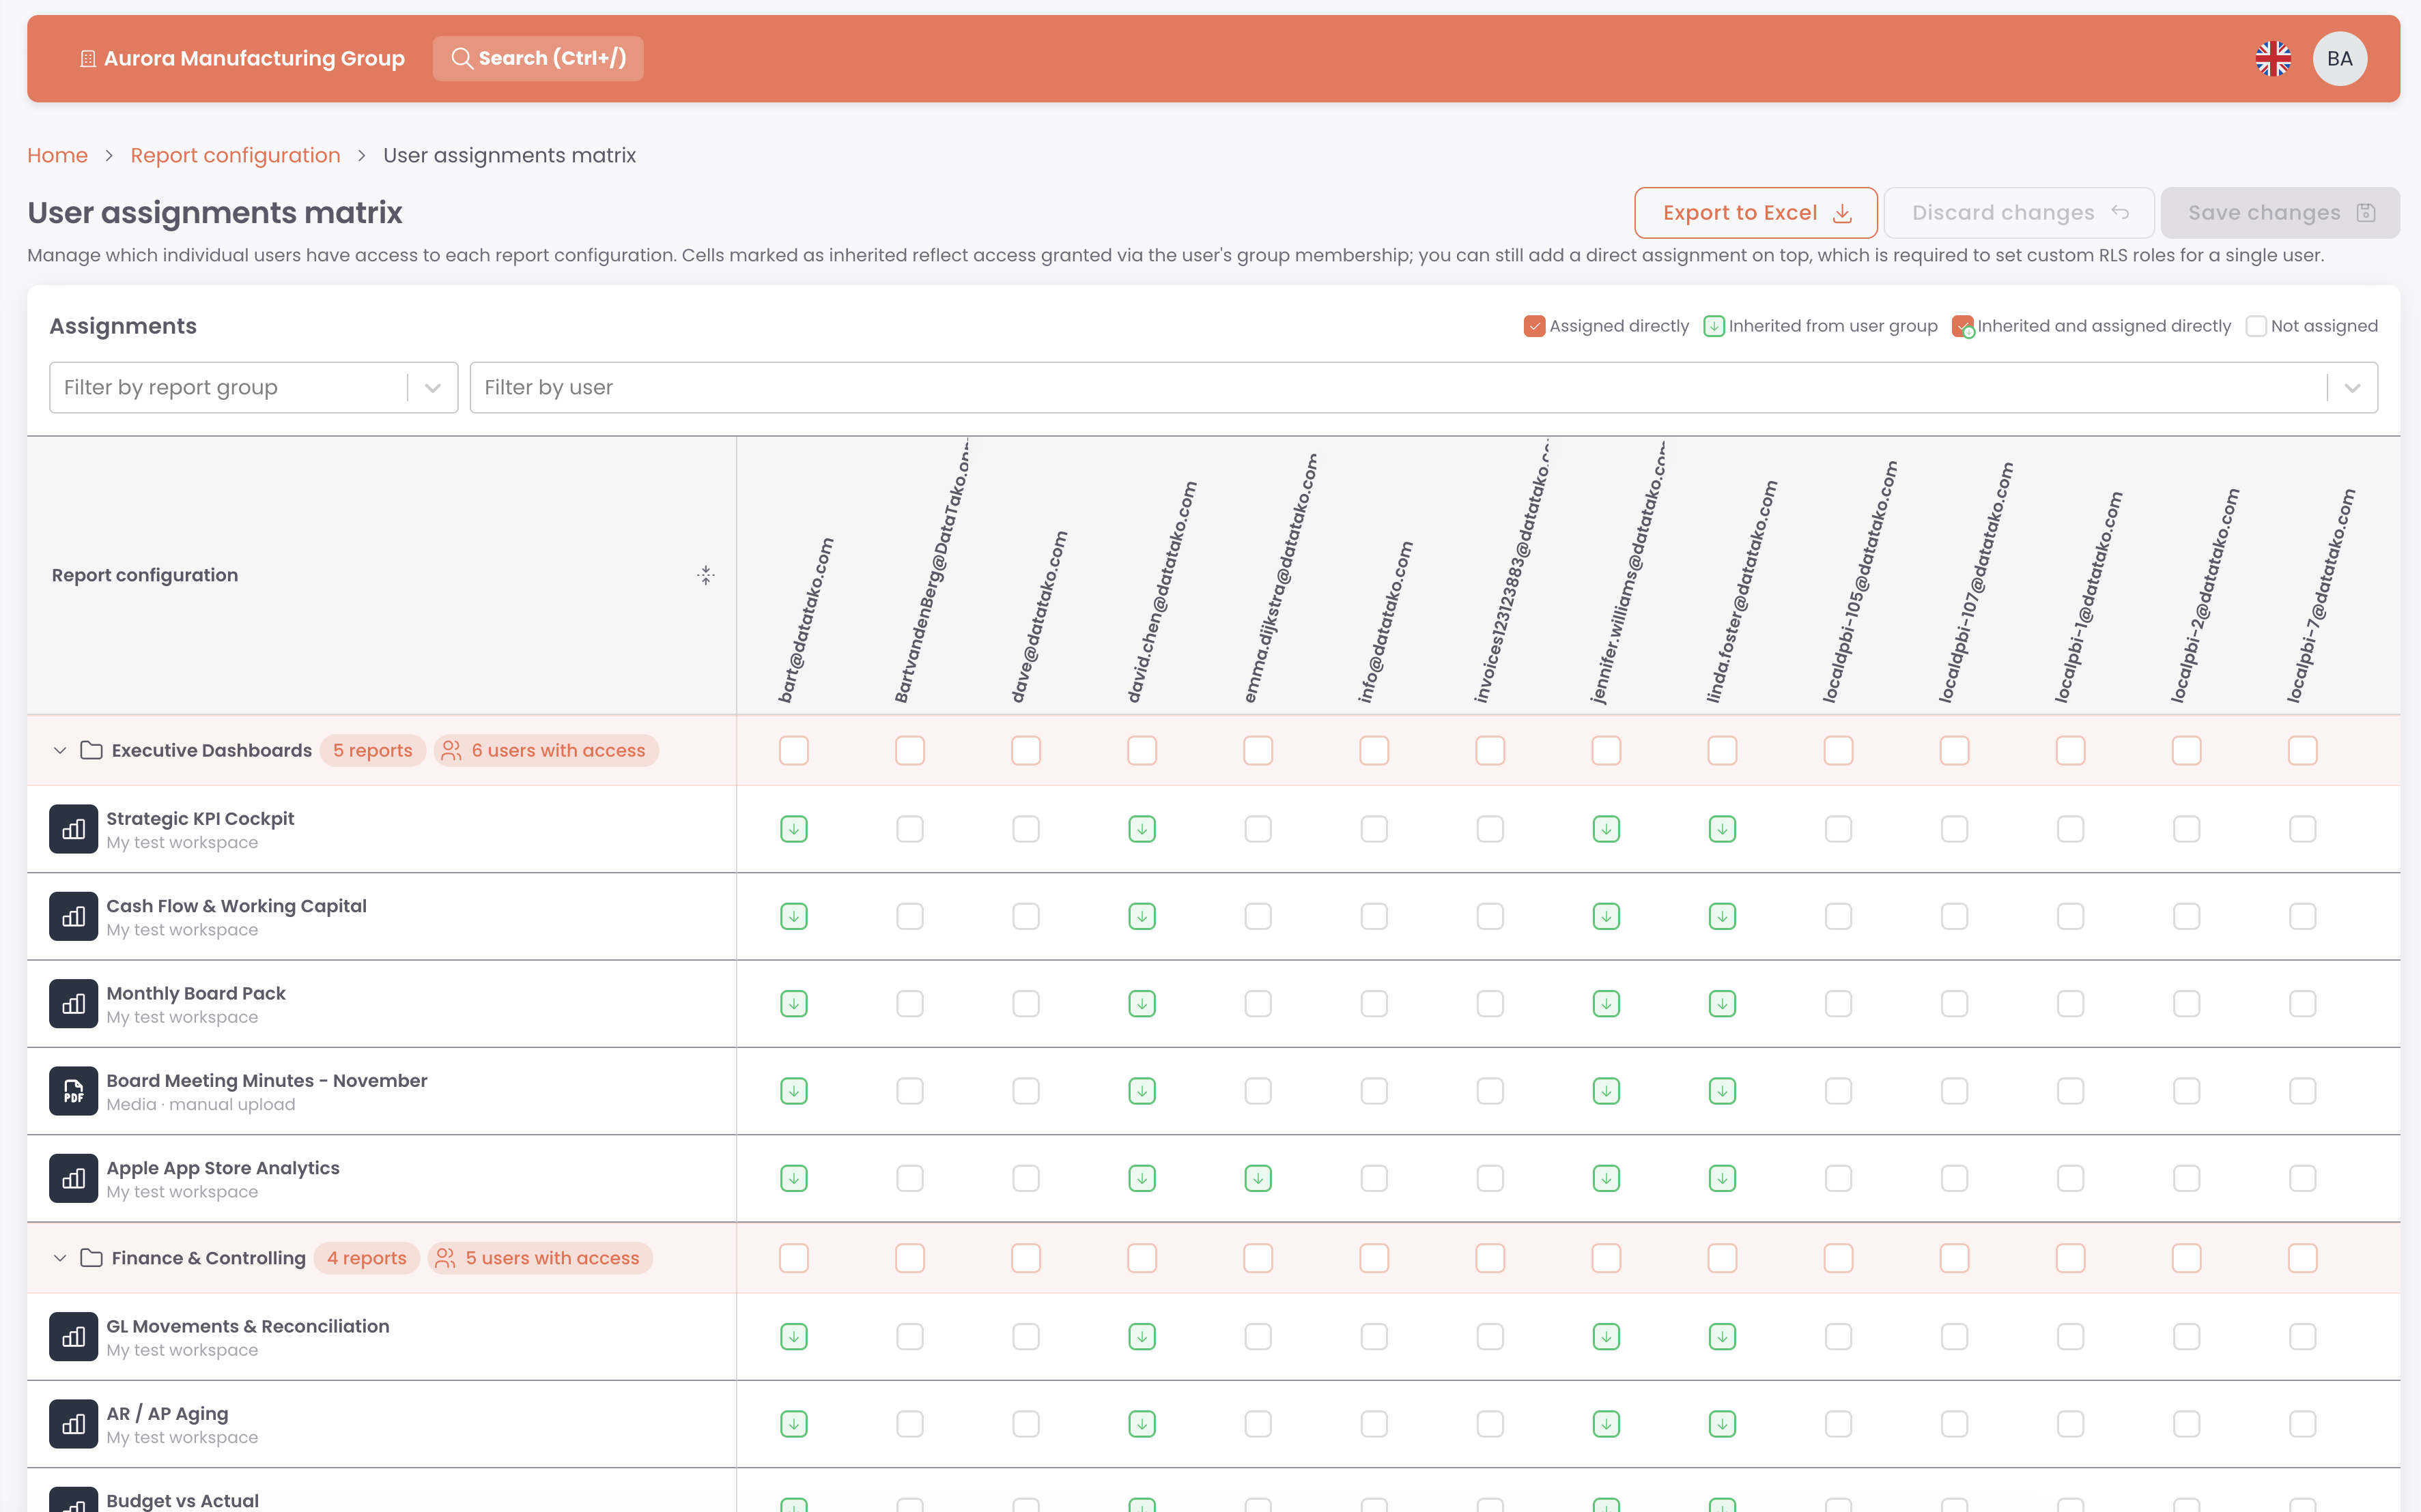The width and height of the screenshot is (2421, 1512).
Task: Open Search (Ctrl+/) box
Action: (538, 59)
